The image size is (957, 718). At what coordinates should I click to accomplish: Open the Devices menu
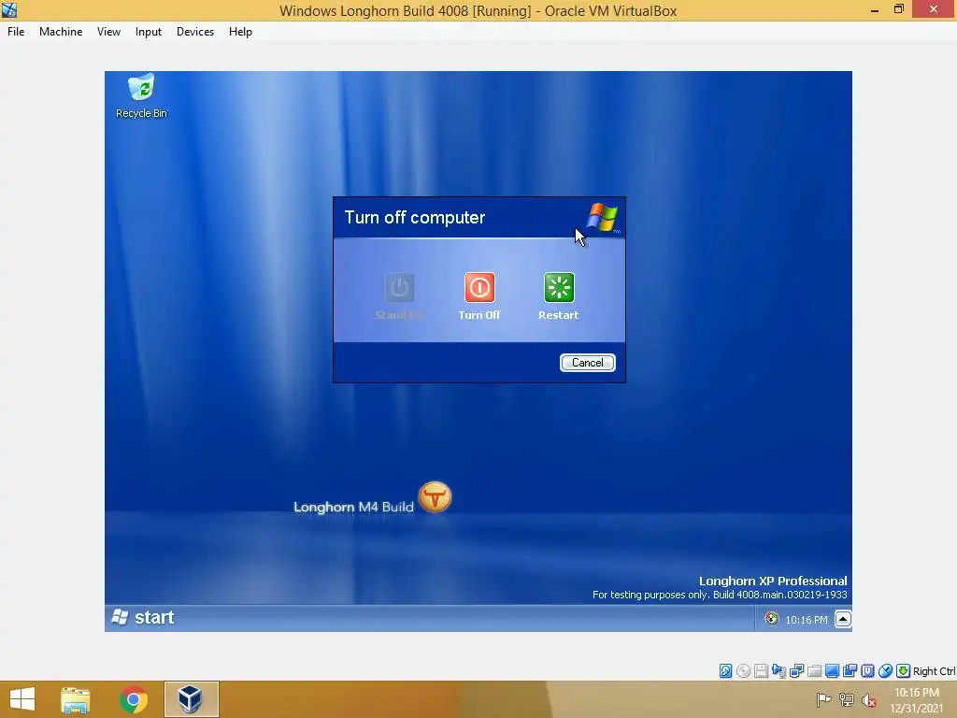point(195,32)
